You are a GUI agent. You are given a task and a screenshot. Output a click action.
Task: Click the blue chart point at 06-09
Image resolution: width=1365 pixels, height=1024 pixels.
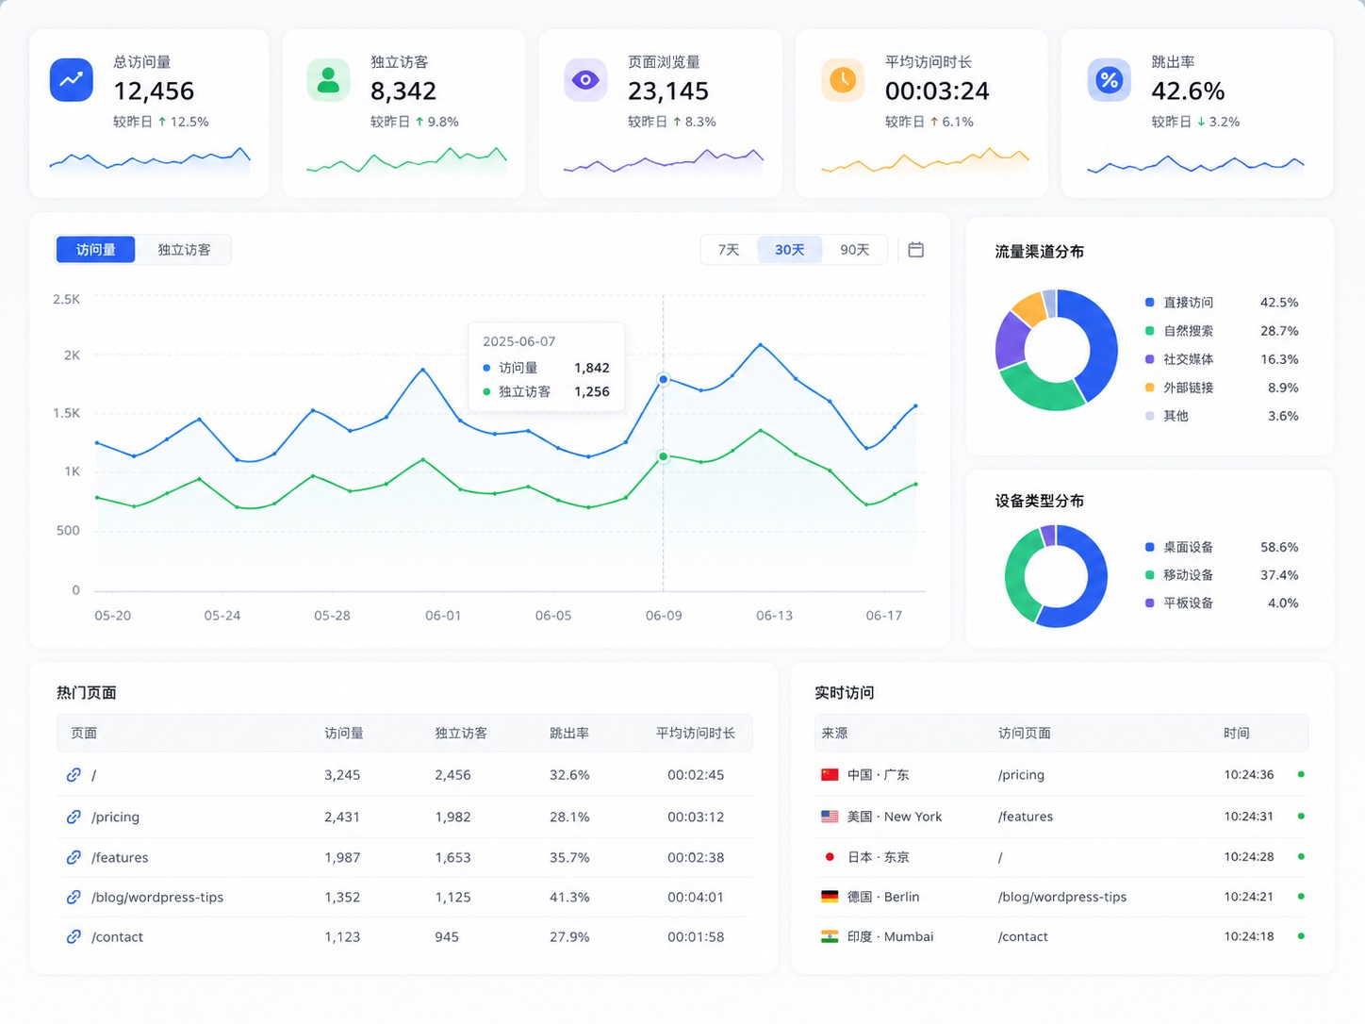664,379
